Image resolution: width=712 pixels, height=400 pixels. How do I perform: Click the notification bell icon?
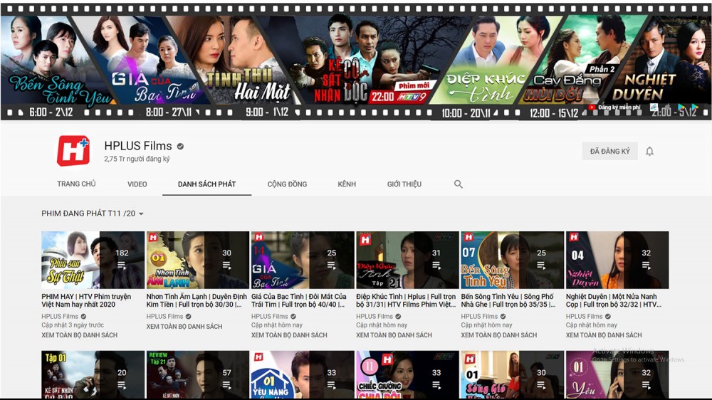coord(649,152)
